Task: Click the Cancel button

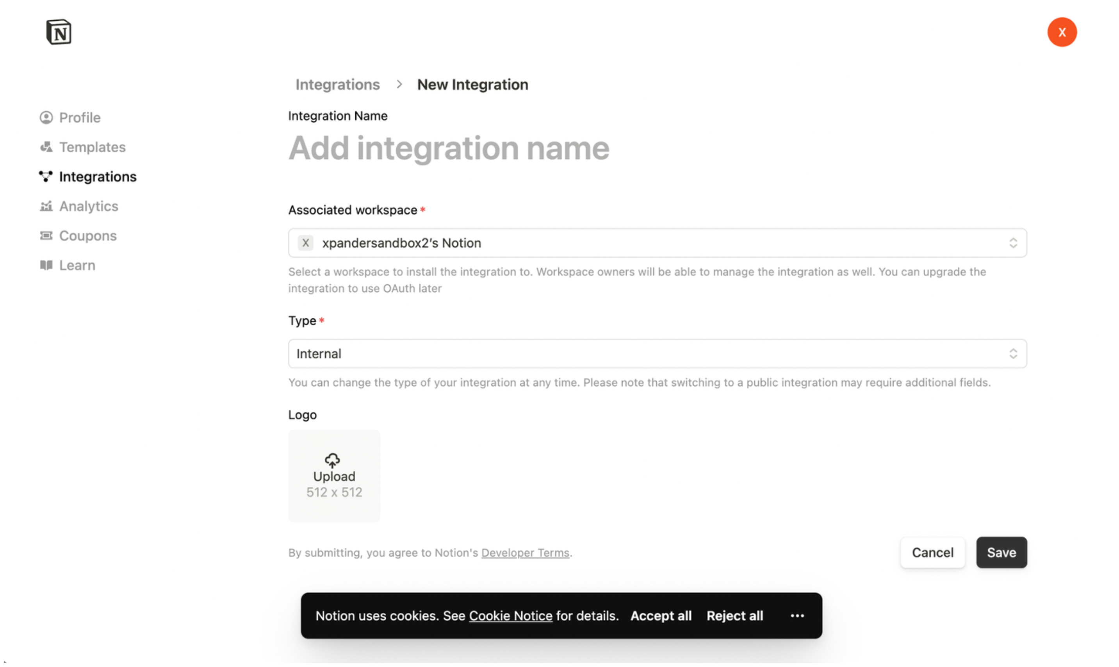Action: pos(932,553)
